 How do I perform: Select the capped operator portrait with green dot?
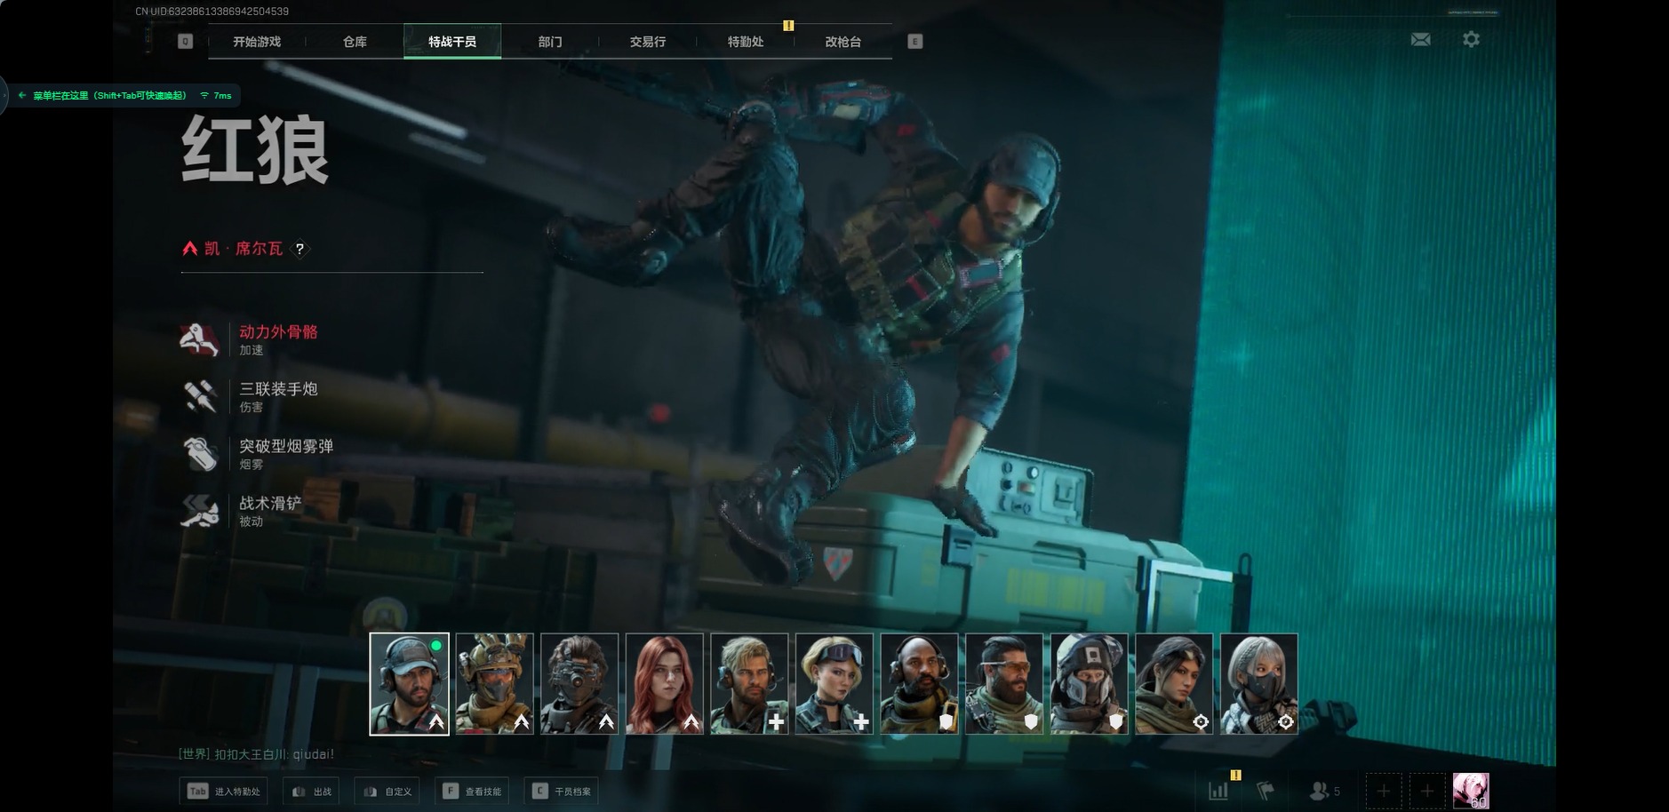410,684
